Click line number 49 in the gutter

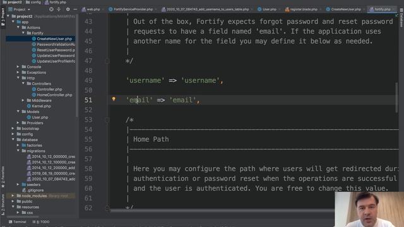[x=88, y=81]
